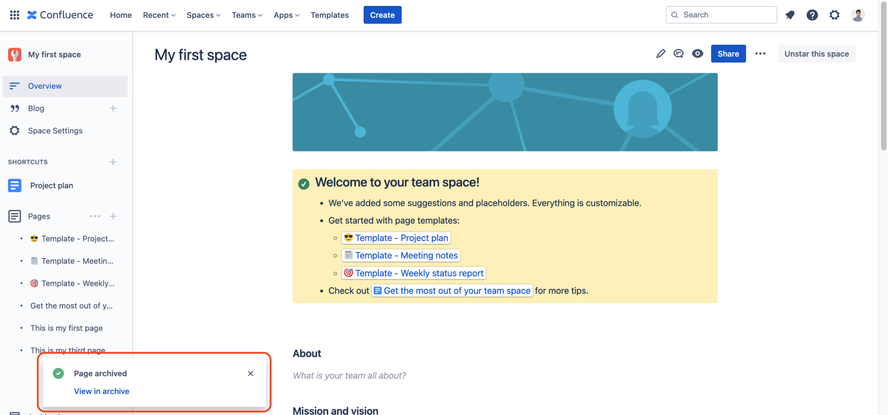
Task: Click the Create button
Action: [382, 14]
